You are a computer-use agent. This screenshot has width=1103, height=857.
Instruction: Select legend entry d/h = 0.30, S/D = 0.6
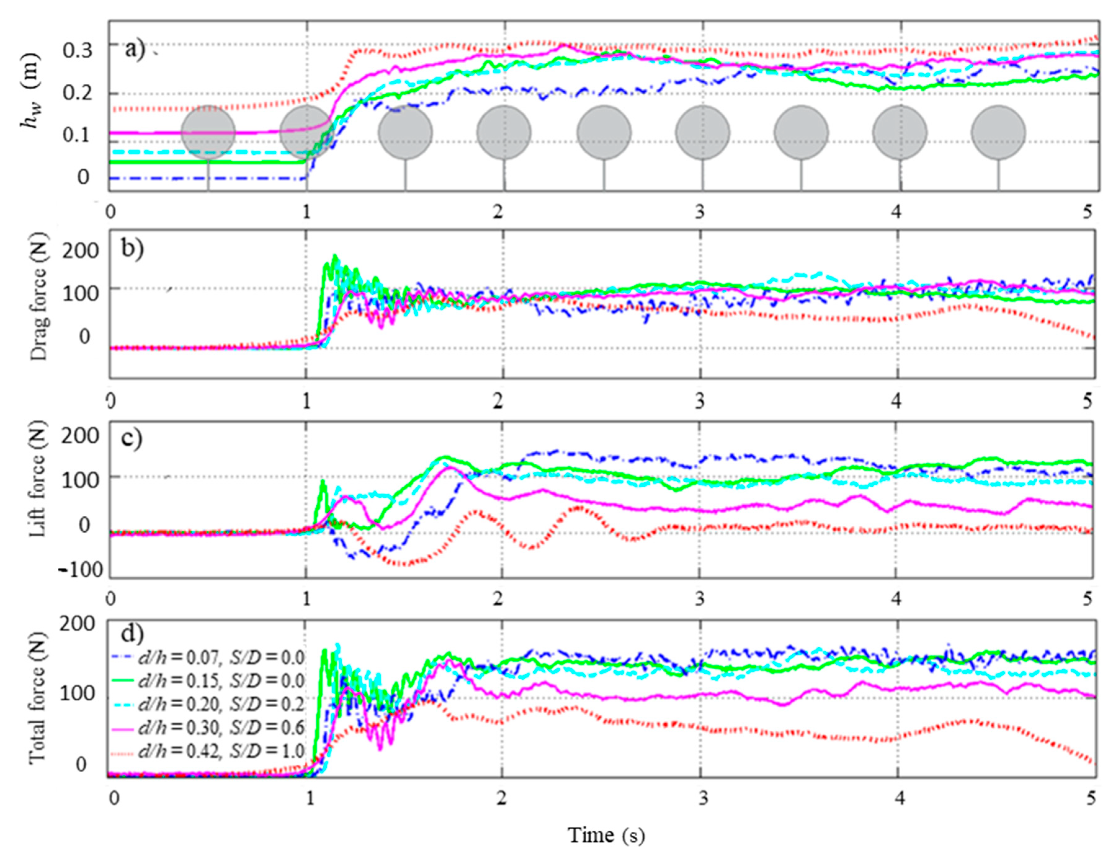(221, 727)
